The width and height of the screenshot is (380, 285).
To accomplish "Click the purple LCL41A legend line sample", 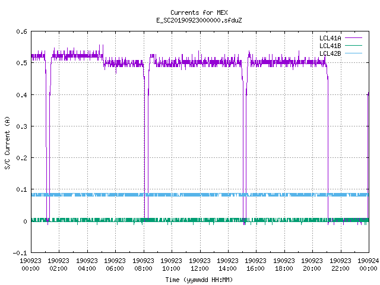I will [353, 38].
